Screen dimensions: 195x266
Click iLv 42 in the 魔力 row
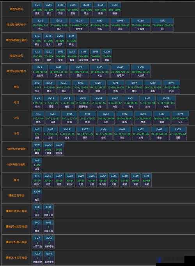tap(103, 180)
